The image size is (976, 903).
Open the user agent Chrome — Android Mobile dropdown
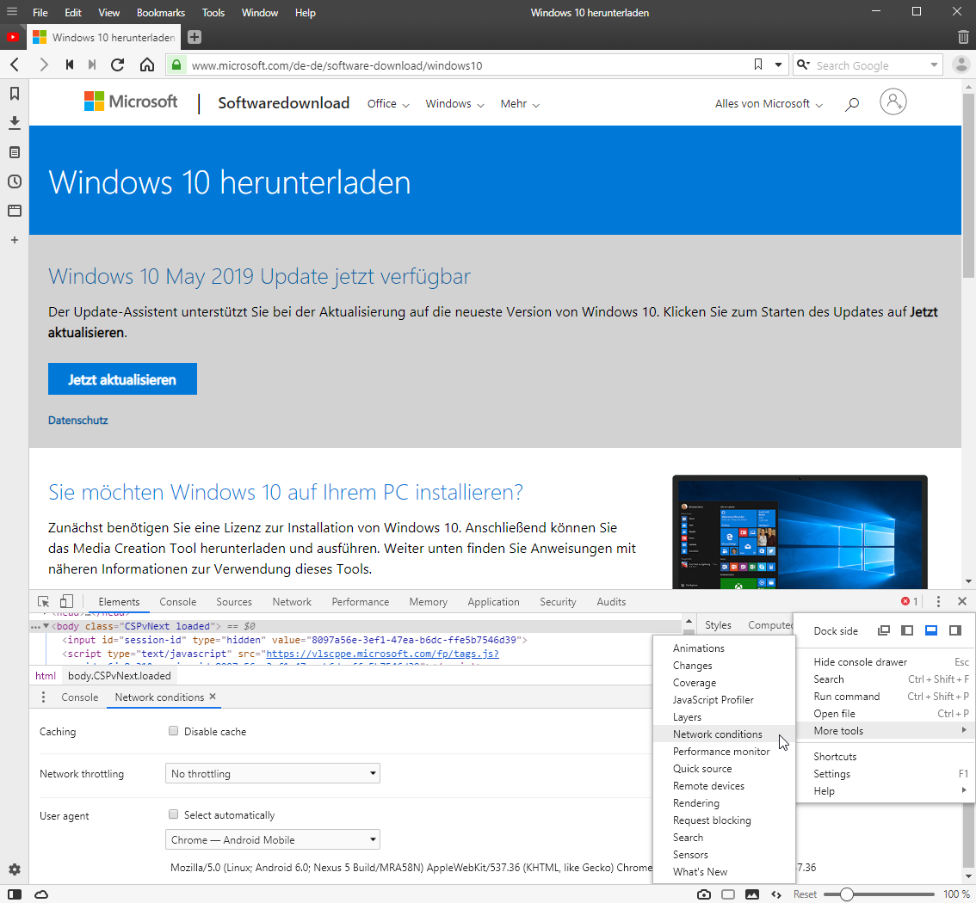273,839
